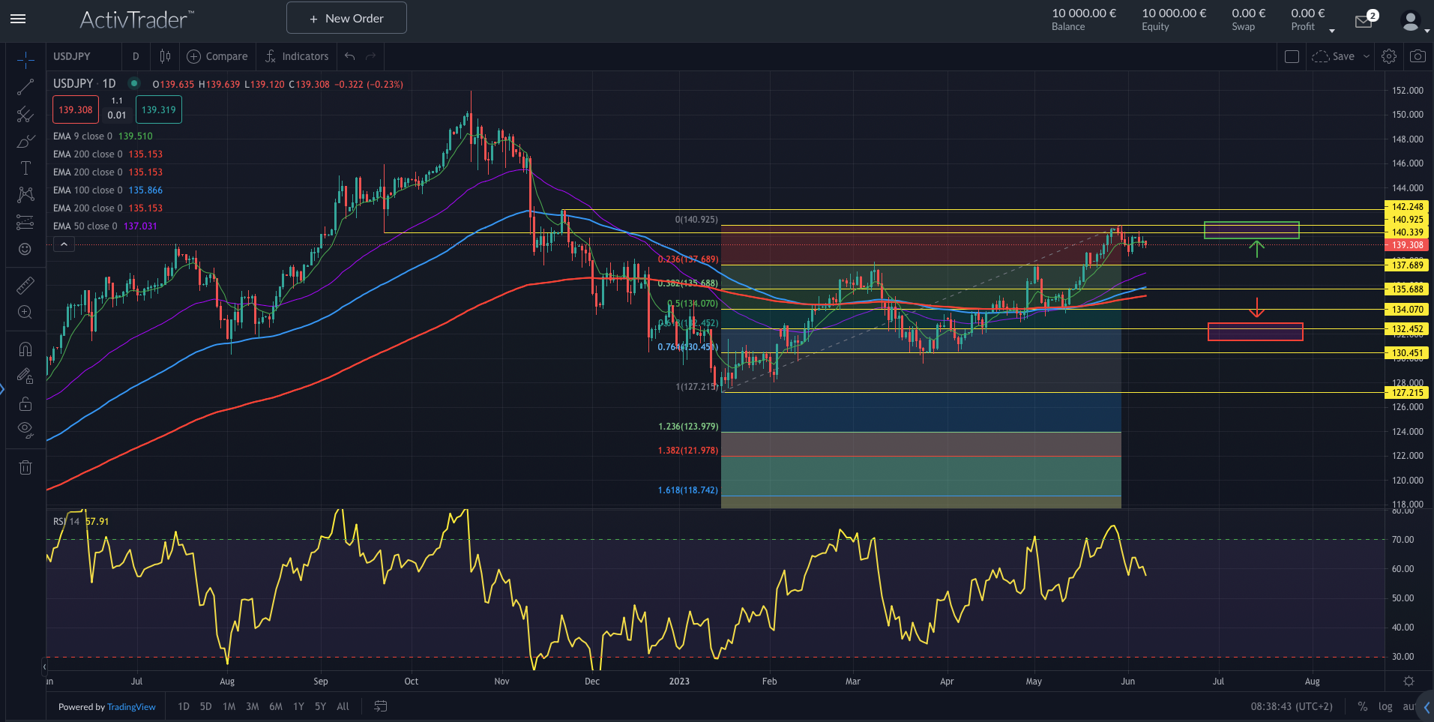Switch timeframe to 1Y
1434x722 pixels.
click(x=298, y=706)
